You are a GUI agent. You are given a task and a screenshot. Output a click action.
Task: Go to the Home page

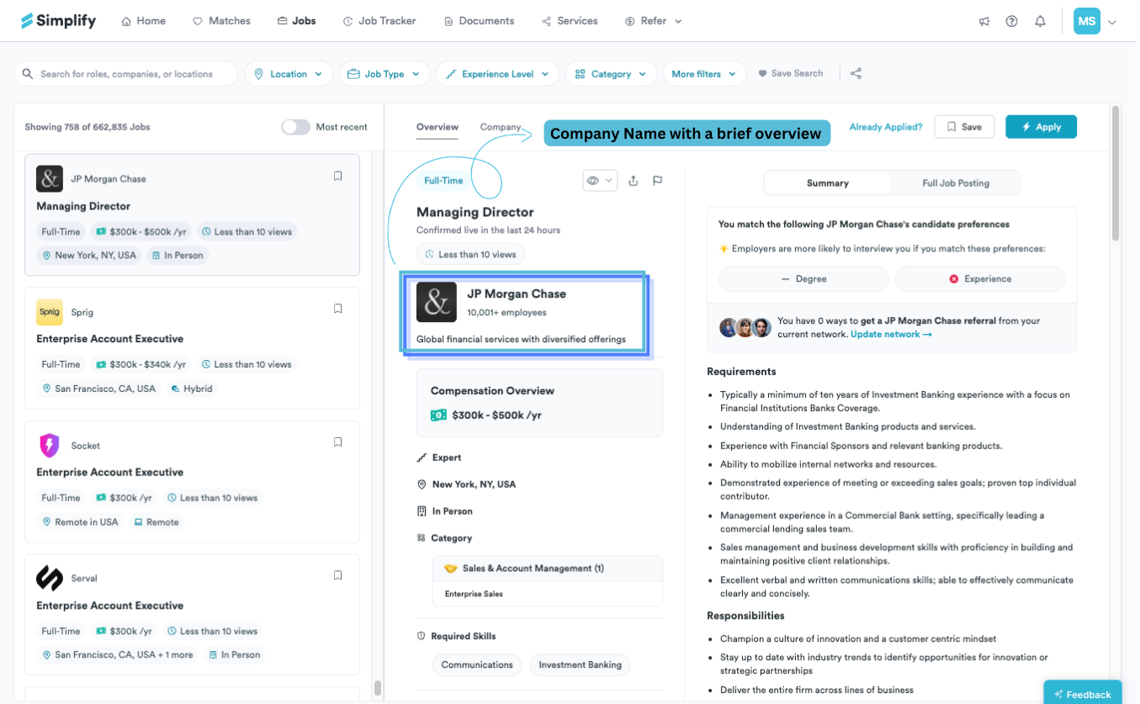[144, 21]
